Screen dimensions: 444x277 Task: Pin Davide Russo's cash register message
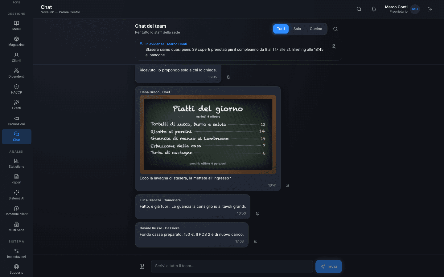255,242
